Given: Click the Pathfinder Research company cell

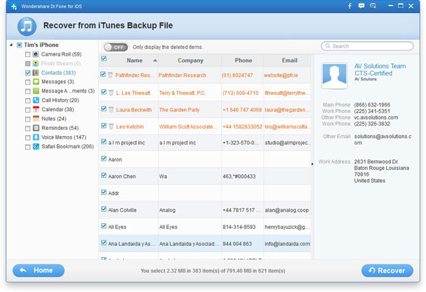Looking at the screenshot, I should pos(182,76).
